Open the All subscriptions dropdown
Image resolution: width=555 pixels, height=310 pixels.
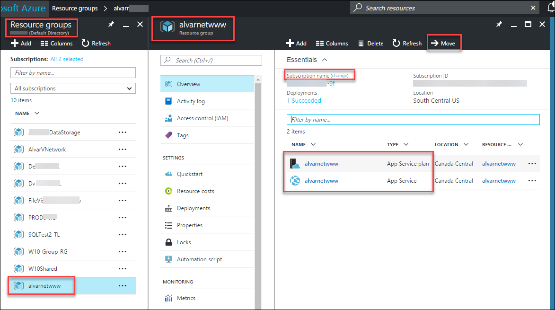coord(73,88)
